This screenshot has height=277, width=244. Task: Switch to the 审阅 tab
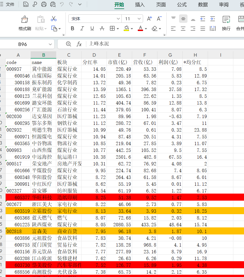[224, 5]
